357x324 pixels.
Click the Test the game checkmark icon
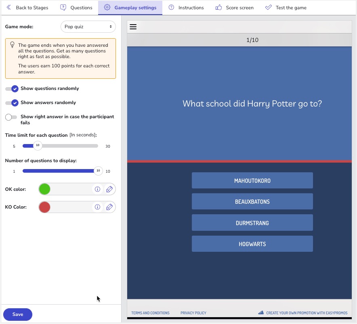coord(269,8)
